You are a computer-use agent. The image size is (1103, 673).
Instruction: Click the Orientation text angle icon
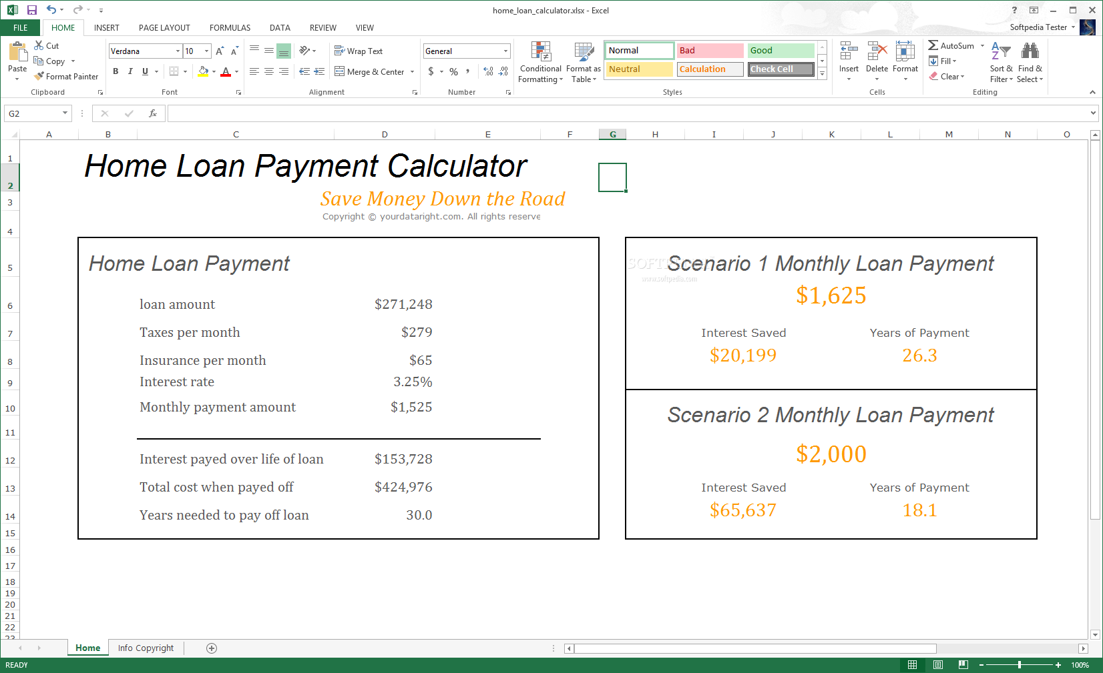coord(304,51)
